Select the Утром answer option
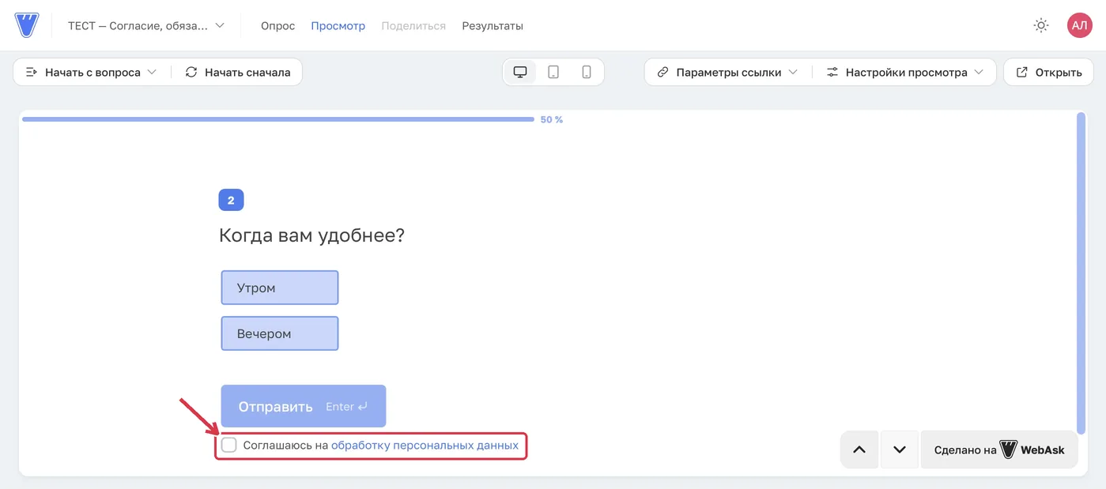The width and height of the screenshot is (1106, 489). (280, 288)
